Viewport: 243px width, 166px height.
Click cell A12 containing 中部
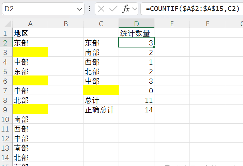(x=30, y=139)
